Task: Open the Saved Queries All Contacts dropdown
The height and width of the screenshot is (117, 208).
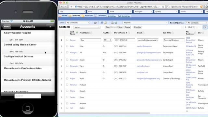Action: pyautogui.click(x=196, y=23)
